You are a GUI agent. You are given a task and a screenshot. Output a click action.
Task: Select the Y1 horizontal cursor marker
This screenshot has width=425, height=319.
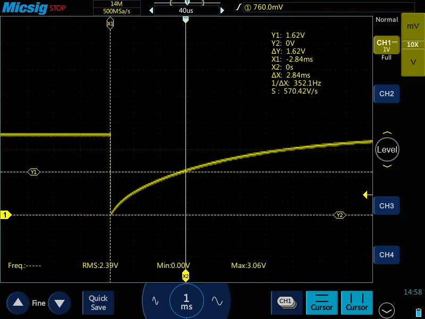tap(33, 172)
